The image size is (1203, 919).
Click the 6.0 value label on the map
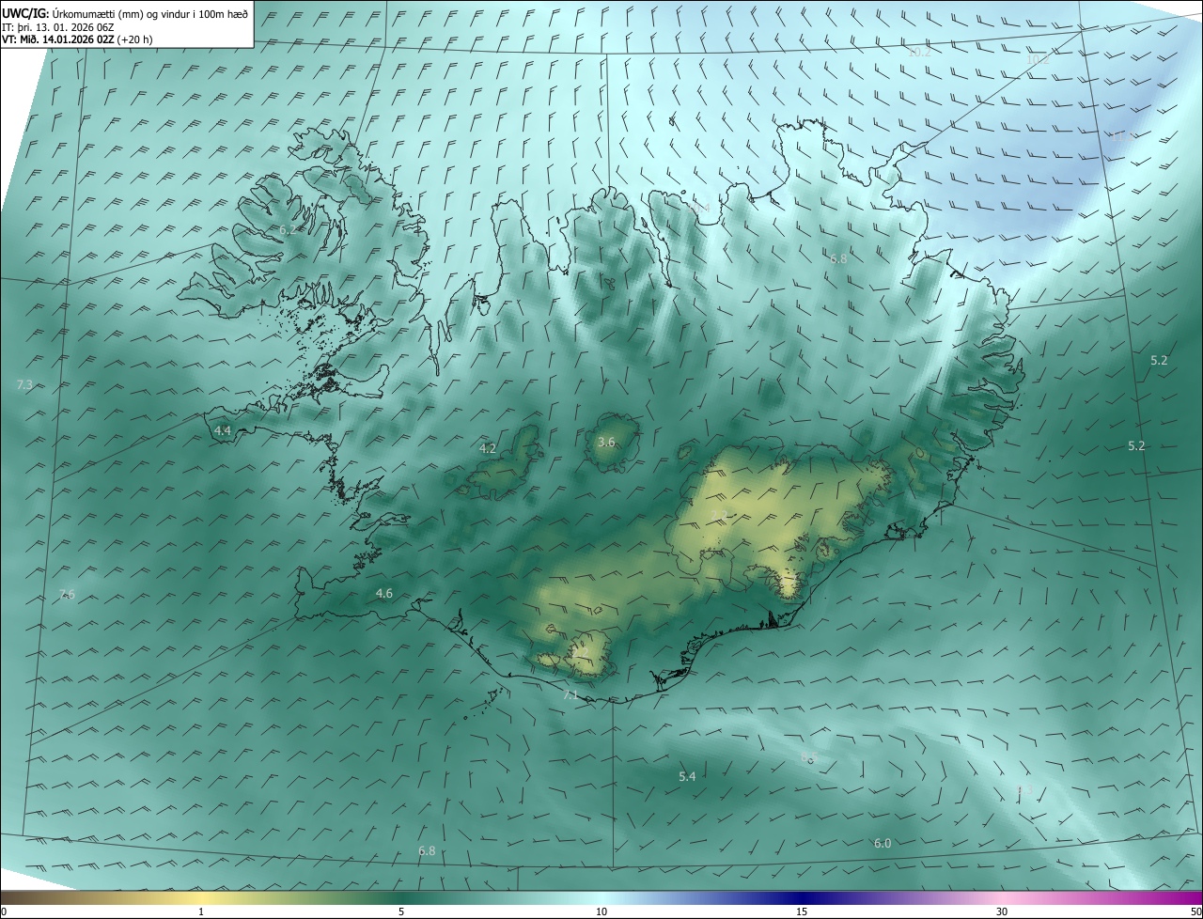(883, 843)
